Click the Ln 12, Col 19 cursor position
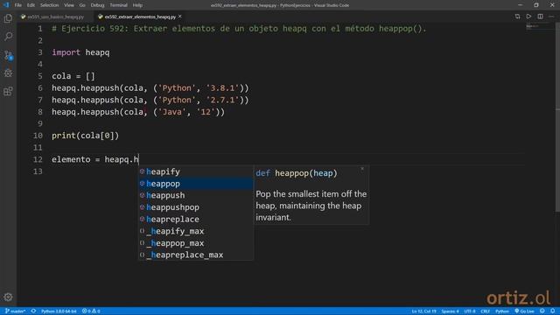This screenshot has height=315, width=560. click(x=423, y=311)
